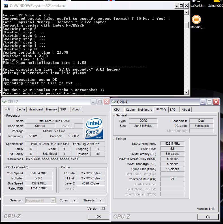Click the Channels # value Dual

(x=201, y=121)
